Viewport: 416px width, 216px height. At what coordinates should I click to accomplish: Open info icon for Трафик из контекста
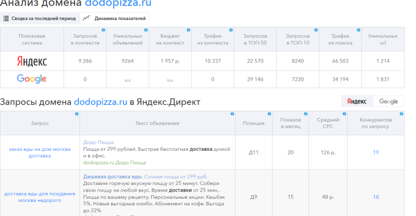tap(231, 30)
